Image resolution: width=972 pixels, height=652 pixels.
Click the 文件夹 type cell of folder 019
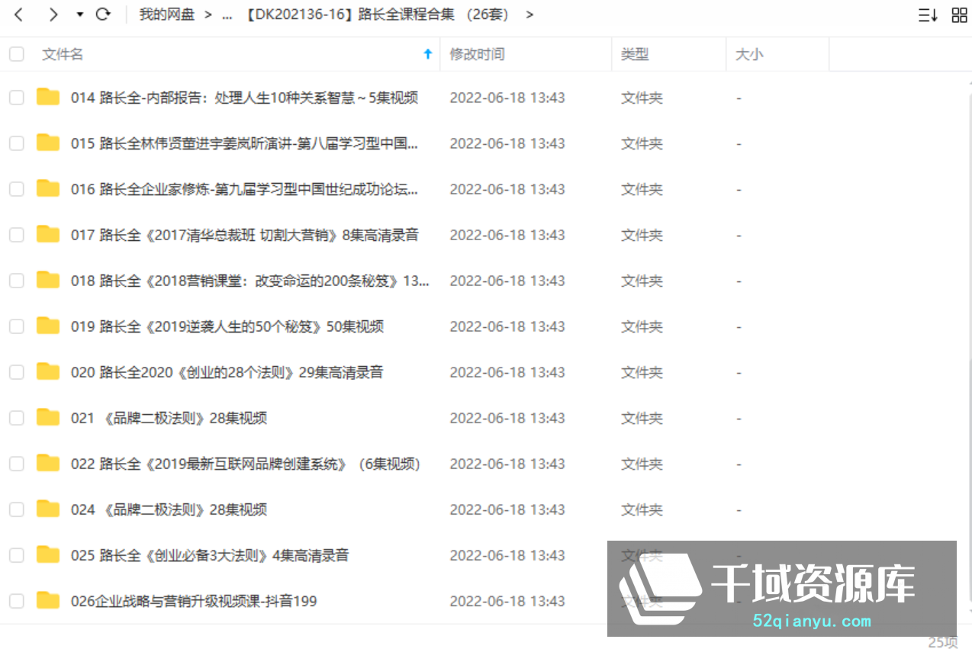[x=642, y=326]
